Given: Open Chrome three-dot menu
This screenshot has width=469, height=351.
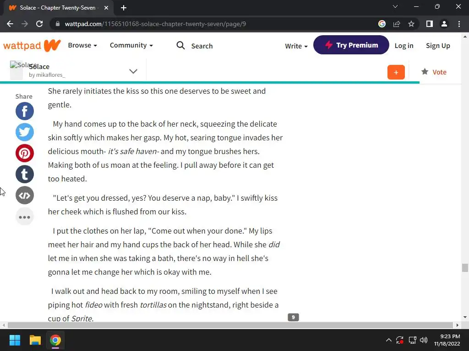Looking at the screenshot, I should (459, 24).
